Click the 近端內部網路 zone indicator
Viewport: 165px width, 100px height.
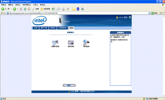tap(152, 99)
